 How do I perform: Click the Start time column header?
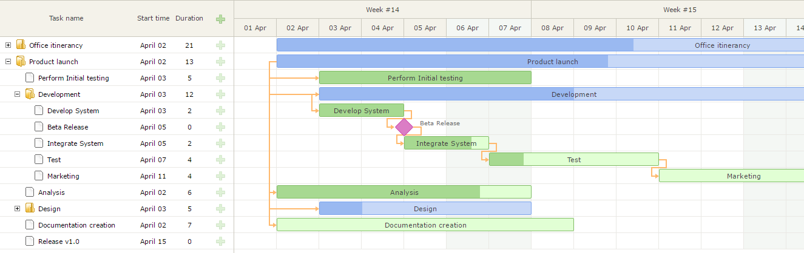(x=153, y=19)
